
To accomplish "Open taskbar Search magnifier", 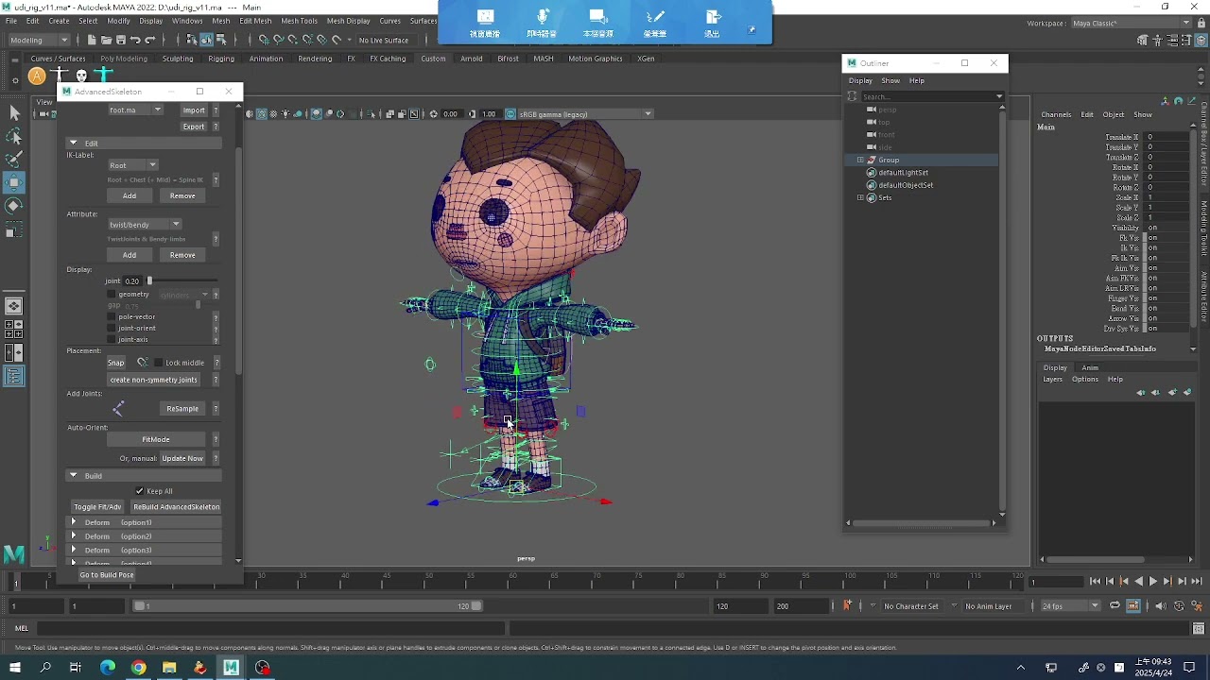I will coord(45,668).
